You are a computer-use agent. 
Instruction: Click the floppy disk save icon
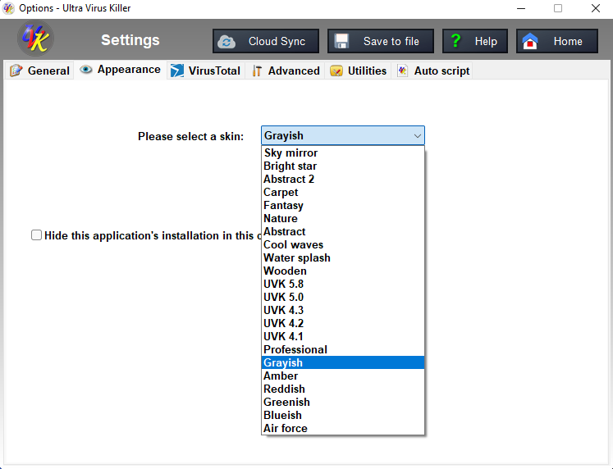(341, 41)
